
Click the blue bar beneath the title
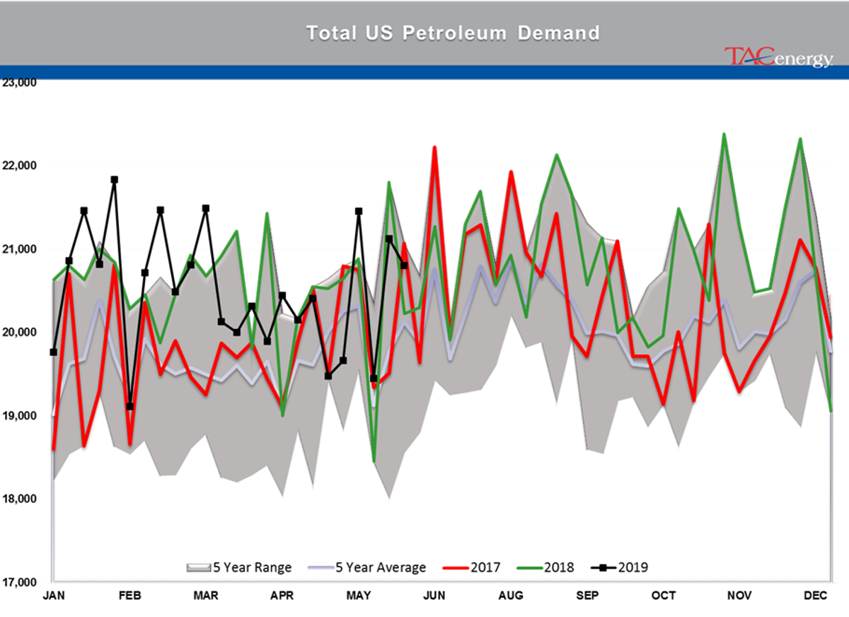424,70
